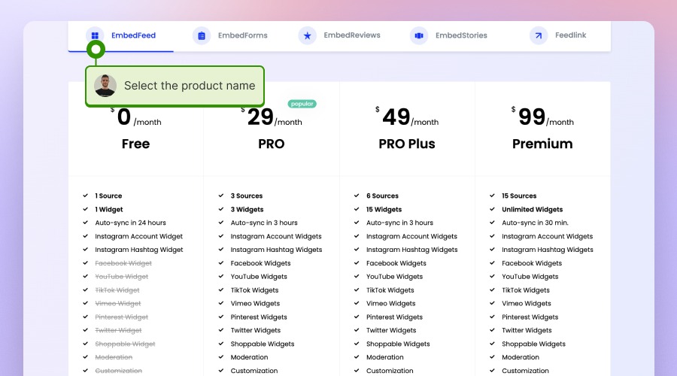Viewport: 677px width, 376px height.
Task: Switch to the EmbedStories tab
Action: pos(448,35)
